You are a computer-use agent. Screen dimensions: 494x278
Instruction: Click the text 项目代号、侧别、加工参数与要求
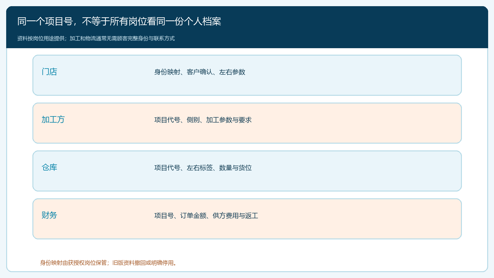tap(203, 120)
